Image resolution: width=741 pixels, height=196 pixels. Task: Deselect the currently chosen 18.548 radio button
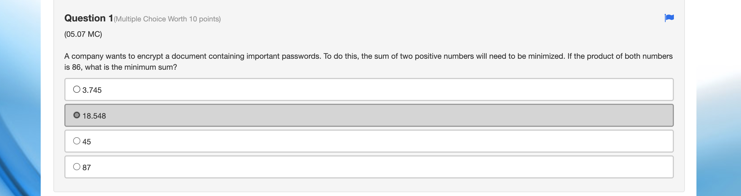point(76,115)
